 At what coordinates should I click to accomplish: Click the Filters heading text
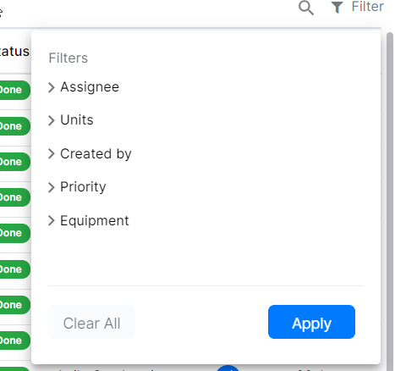pos(69,58)
